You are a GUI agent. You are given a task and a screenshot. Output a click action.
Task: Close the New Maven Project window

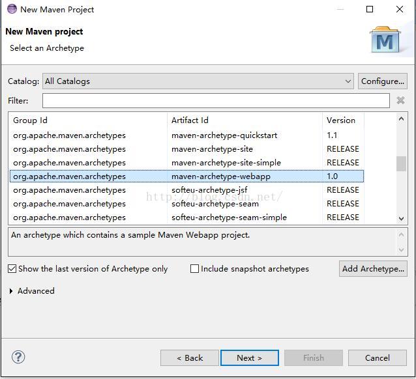click(400, 9)
